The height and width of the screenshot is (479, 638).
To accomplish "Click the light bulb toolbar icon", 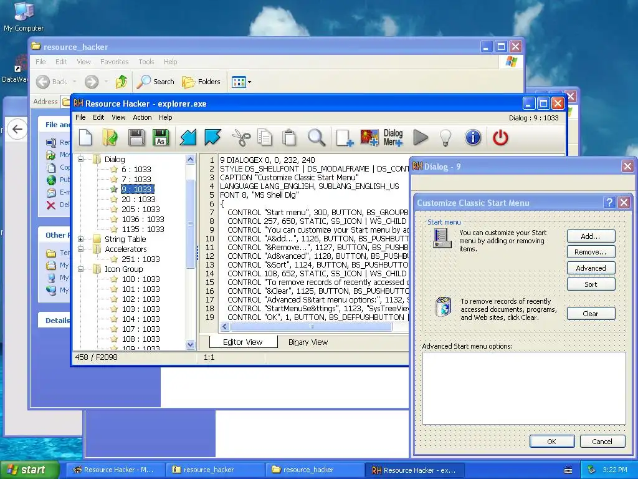I will click(x=446, y=138).
